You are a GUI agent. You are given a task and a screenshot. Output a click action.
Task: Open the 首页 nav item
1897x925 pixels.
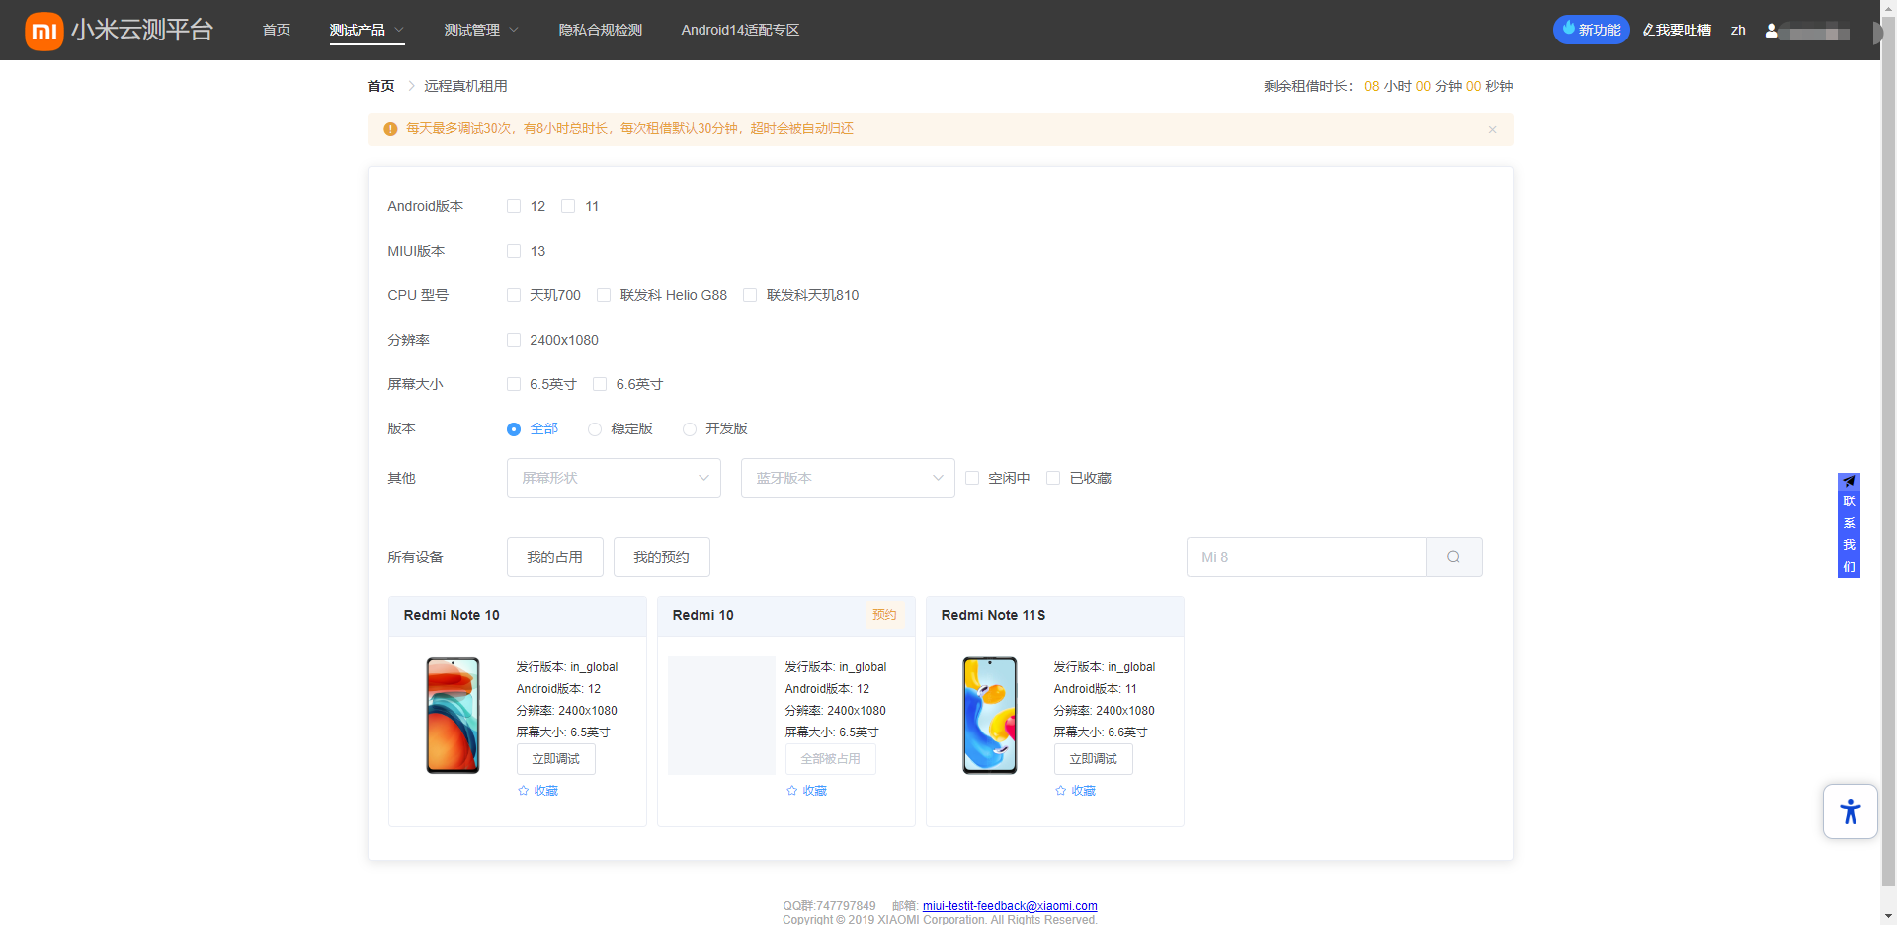[277, 31]
